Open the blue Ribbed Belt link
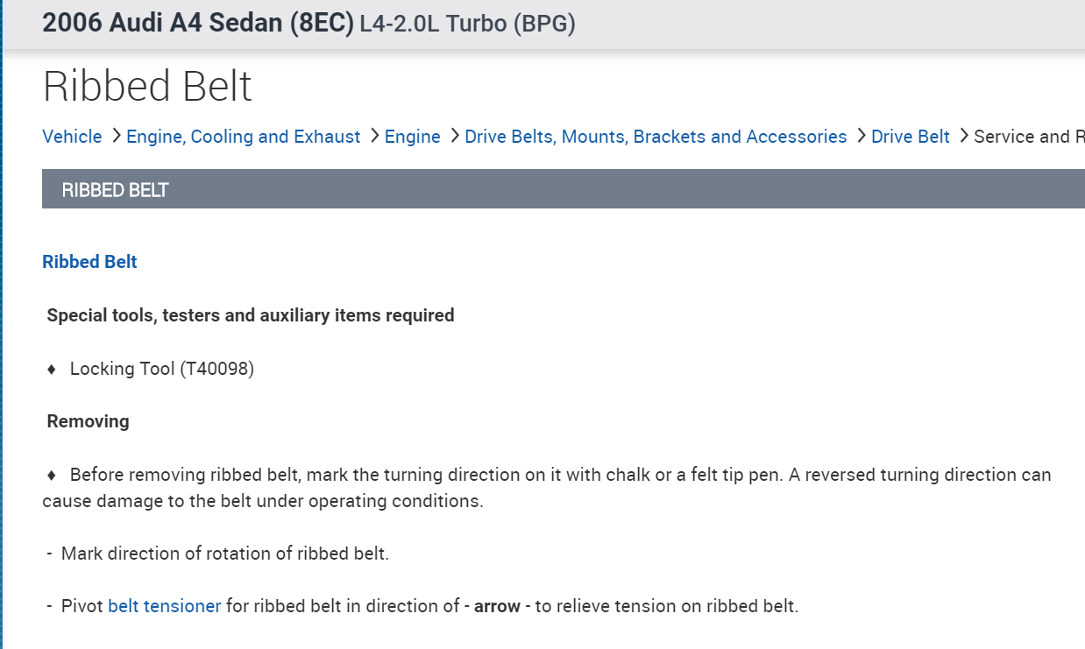This screenshot has height=649, width=1085. pyautogui.click(x=89, y=262)
